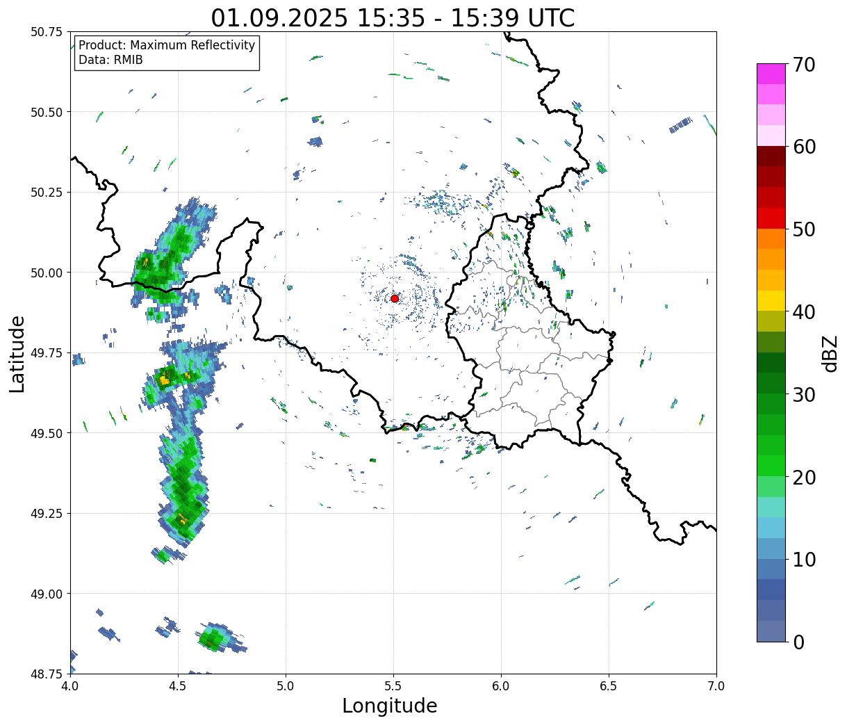The image size is (847, 723).
Task: Click the colorbar tick label 40
Action: pos(804,312)
